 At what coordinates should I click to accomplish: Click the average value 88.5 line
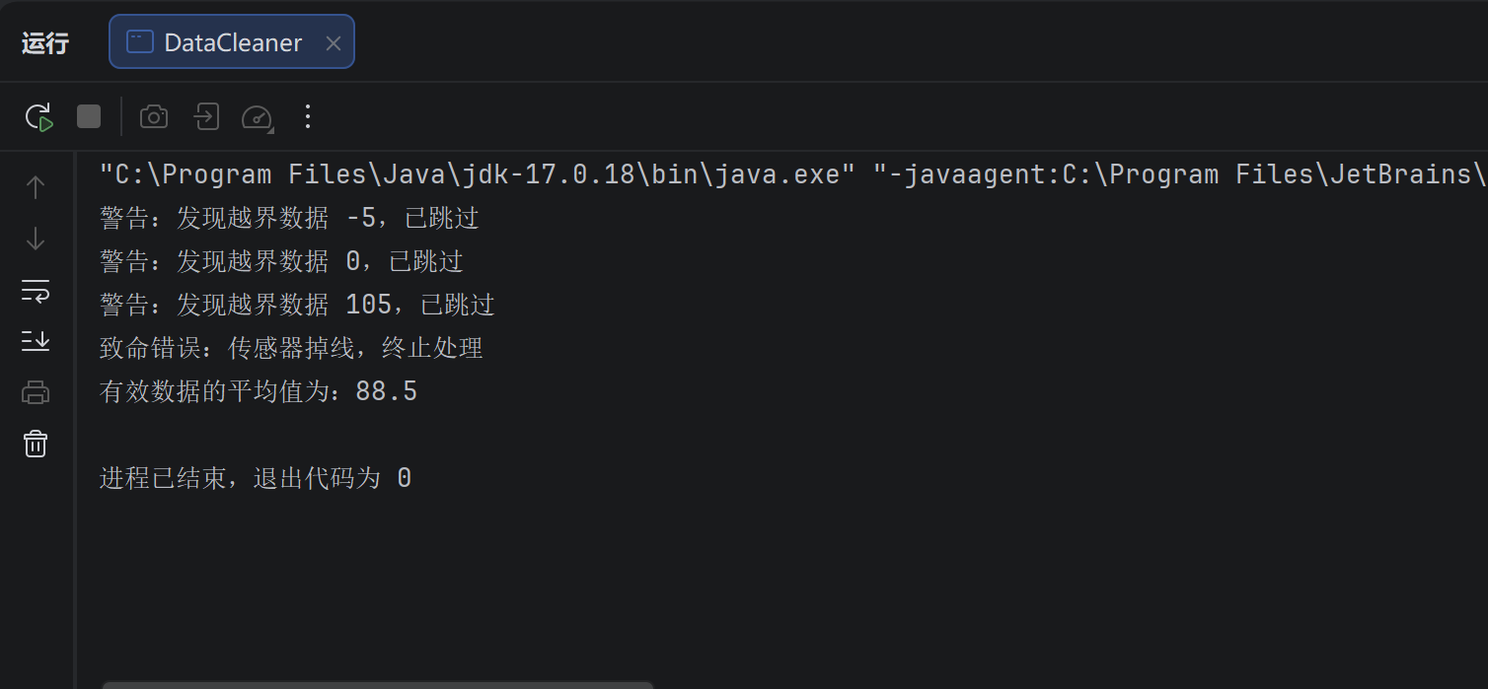[259, 392]
